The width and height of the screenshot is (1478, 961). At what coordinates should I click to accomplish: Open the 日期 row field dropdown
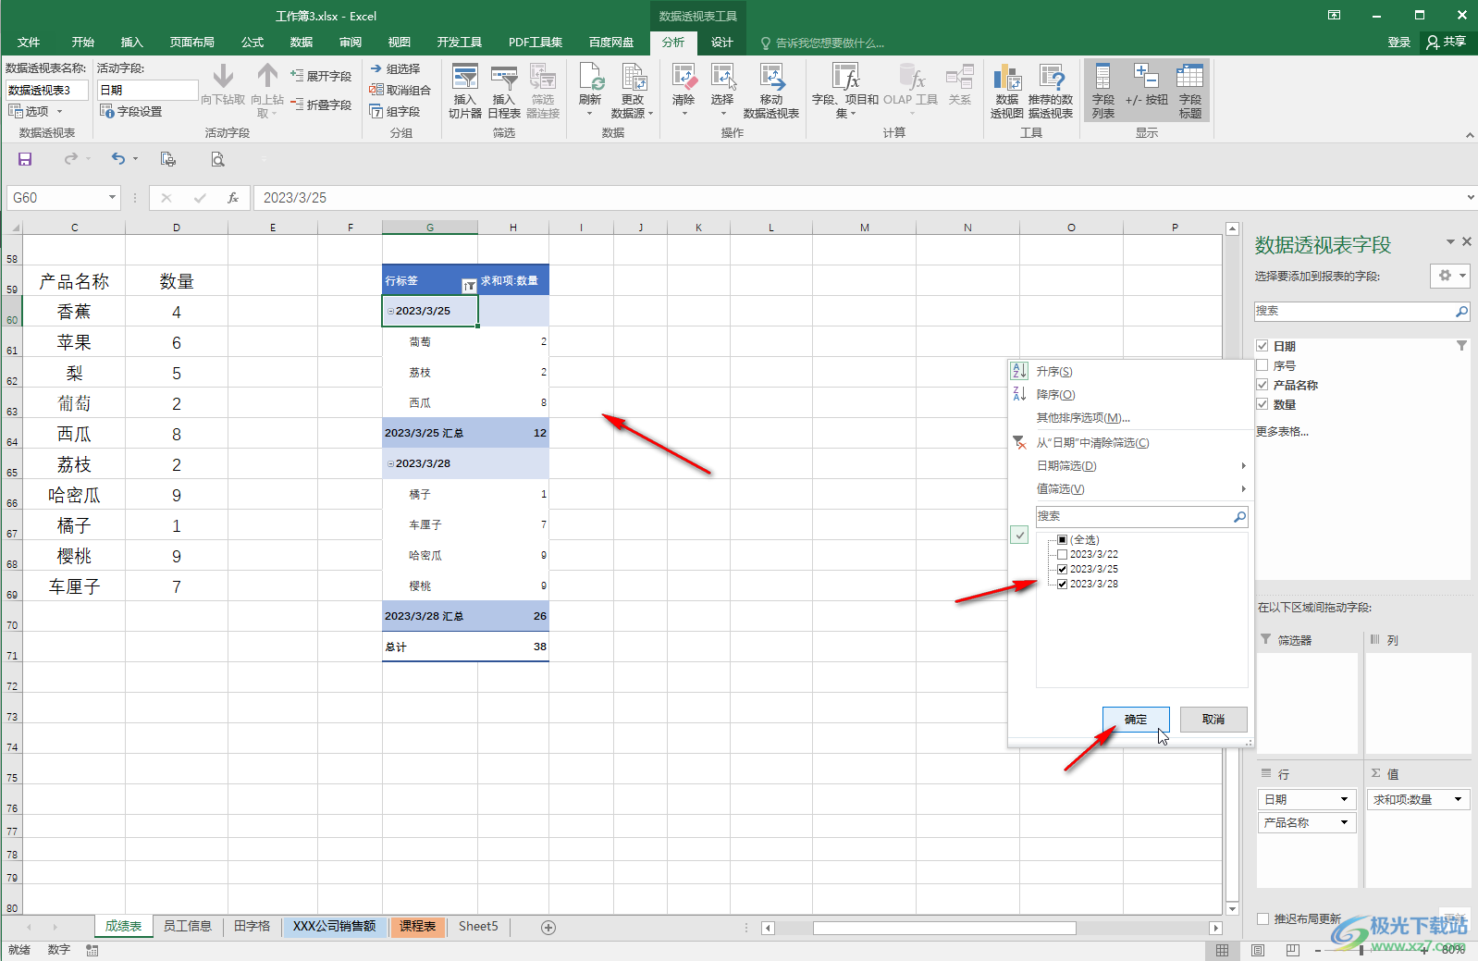point(1344,799)
